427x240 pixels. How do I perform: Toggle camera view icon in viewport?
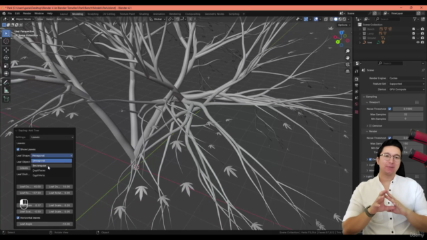pyautogui.click(x=348, y=65)
